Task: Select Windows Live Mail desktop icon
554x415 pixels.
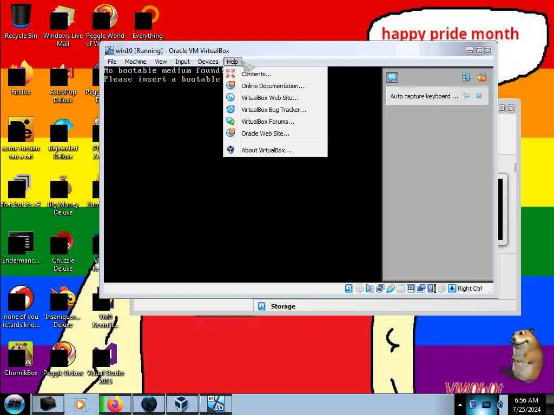Action: point(63,25)
